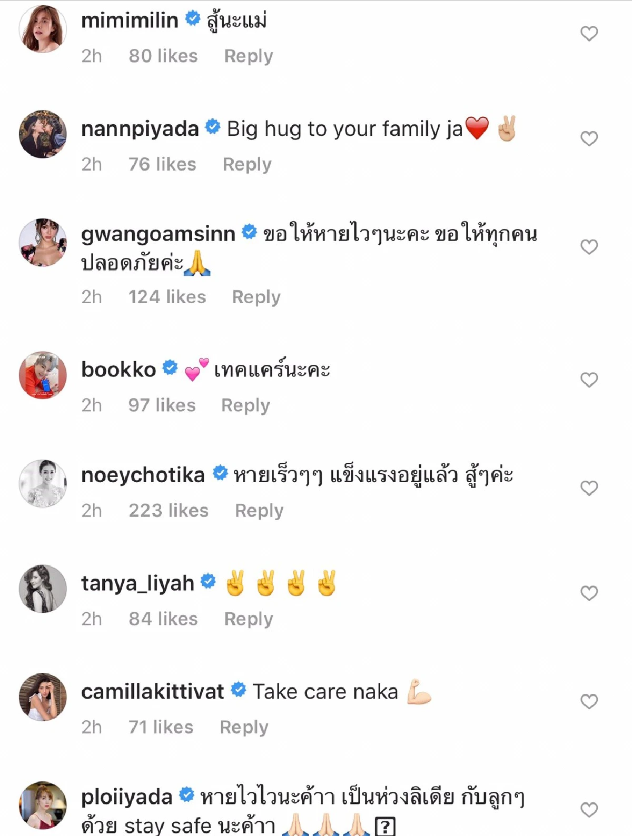The width and height of the screenshot is (632, 836).
Task: Click Reply under camillakittivat's comment
Action: [x=244, y=728]
